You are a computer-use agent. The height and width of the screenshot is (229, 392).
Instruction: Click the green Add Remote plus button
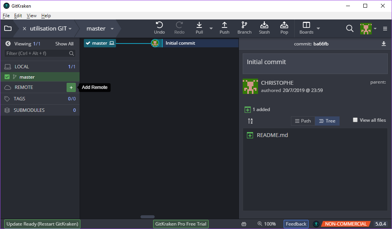pos(71,87)
